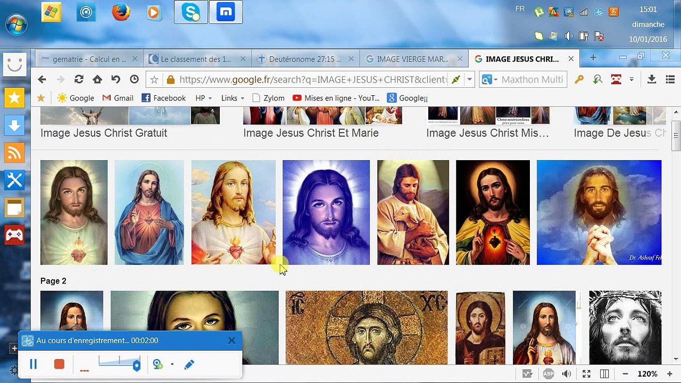Open the Gmail bookmark
The image size is (681, 383).
coord(118,98)
